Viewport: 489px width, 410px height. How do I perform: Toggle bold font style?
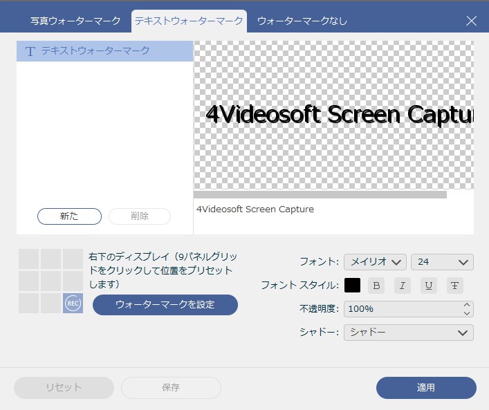376,286
